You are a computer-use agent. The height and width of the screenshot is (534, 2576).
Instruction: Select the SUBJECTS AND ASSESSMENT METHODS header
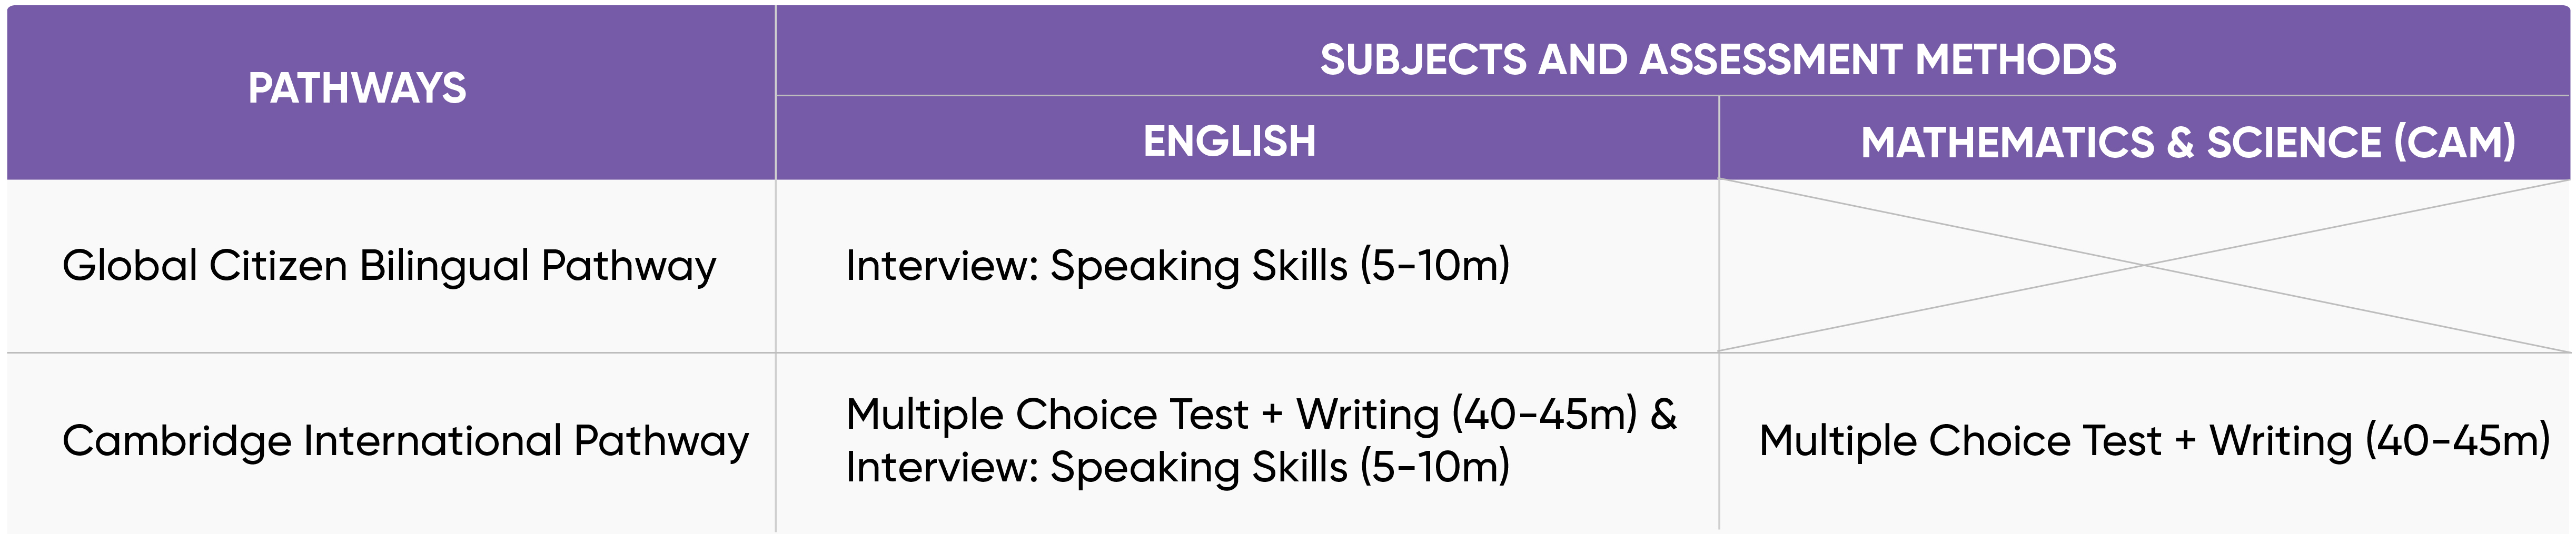(x=1717, y=60)
